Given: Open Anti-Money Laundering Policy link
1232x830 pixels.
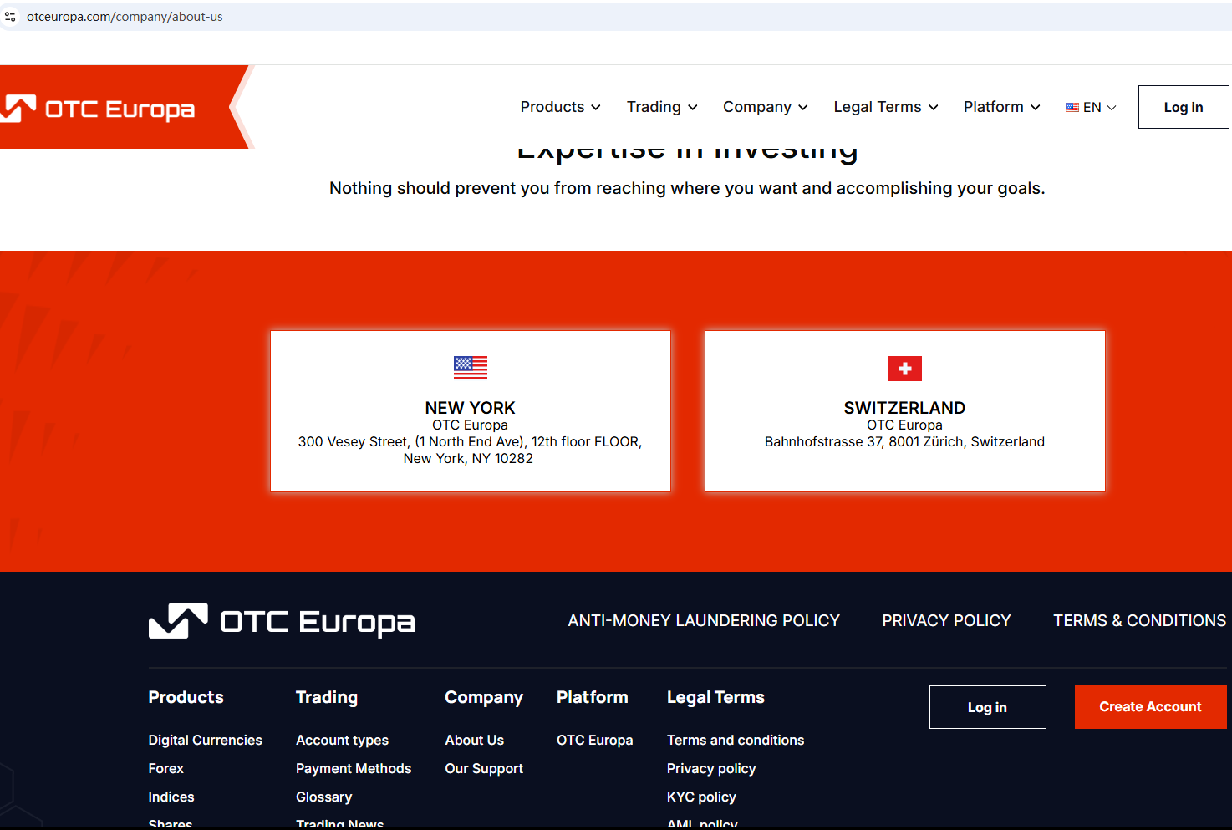Looking at the screenshot, I should point(704,621).
